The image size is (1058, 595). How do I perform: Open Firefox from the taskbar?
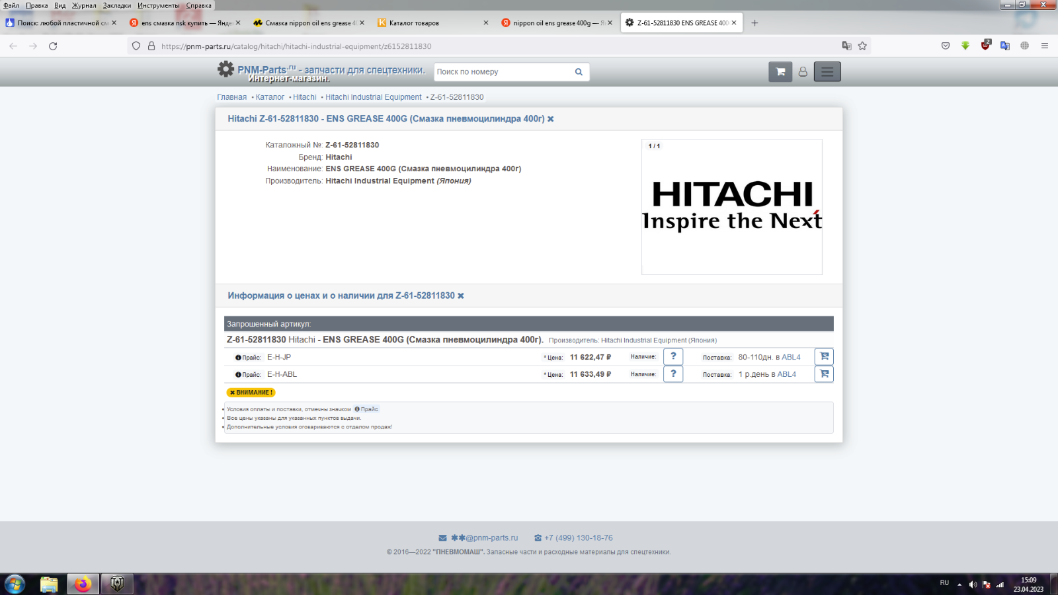(83, 584)
